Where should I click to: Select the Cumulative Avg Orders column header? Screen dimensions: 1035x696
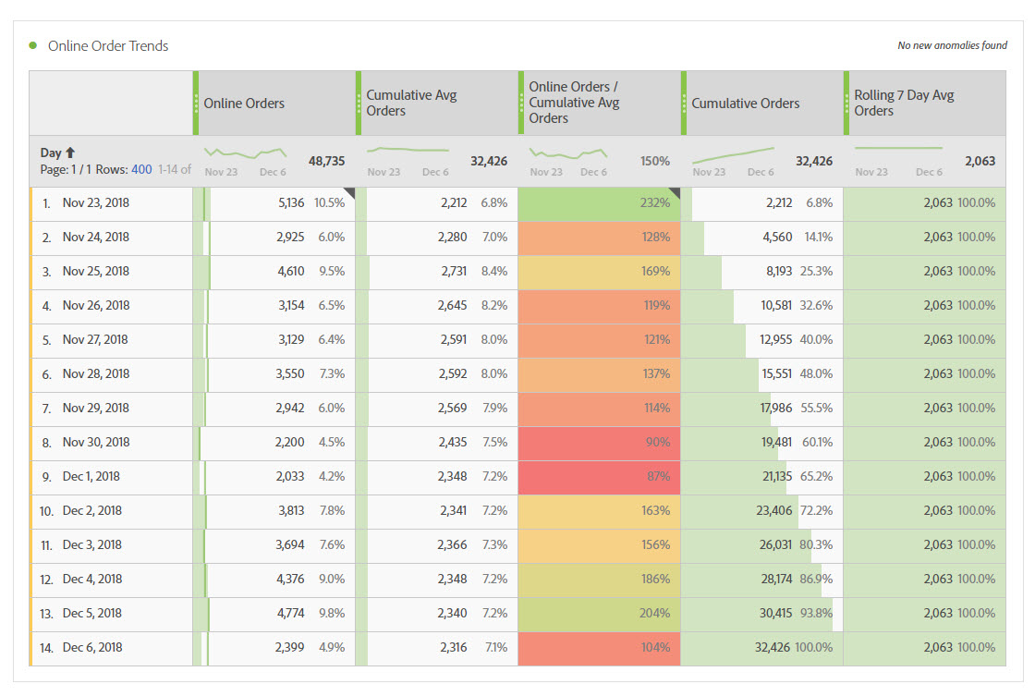pos(411,103)
